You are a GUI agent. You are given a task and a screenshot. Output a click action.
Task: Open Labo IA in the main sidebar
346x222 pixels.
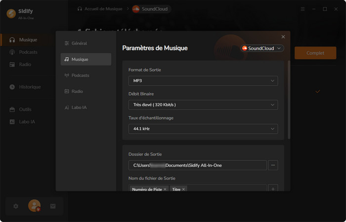point(22,122)
